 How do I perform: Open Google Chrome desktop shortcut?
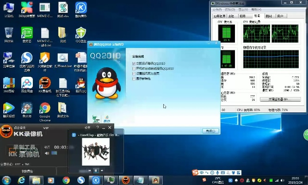click(45, 109)
